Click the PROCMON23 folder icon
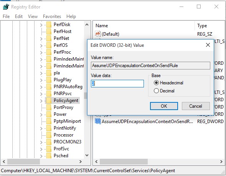 (49, 142)
